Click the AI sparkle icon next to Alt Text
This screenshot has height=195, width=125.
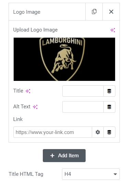[35, 107]
